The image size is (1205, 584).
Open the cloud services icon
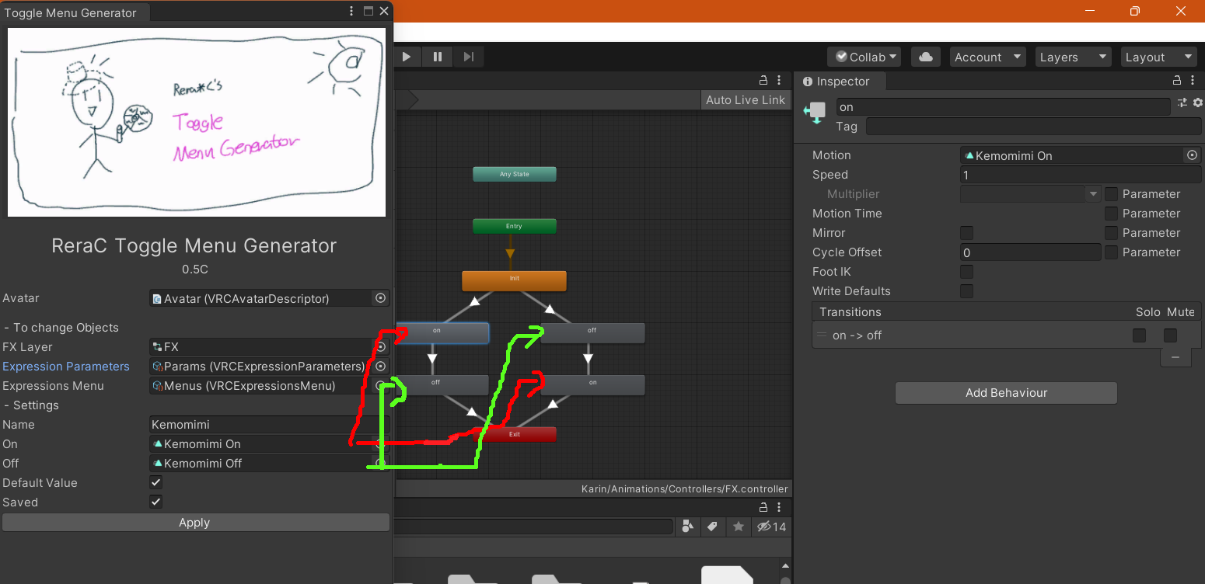[x=926, y=57]
